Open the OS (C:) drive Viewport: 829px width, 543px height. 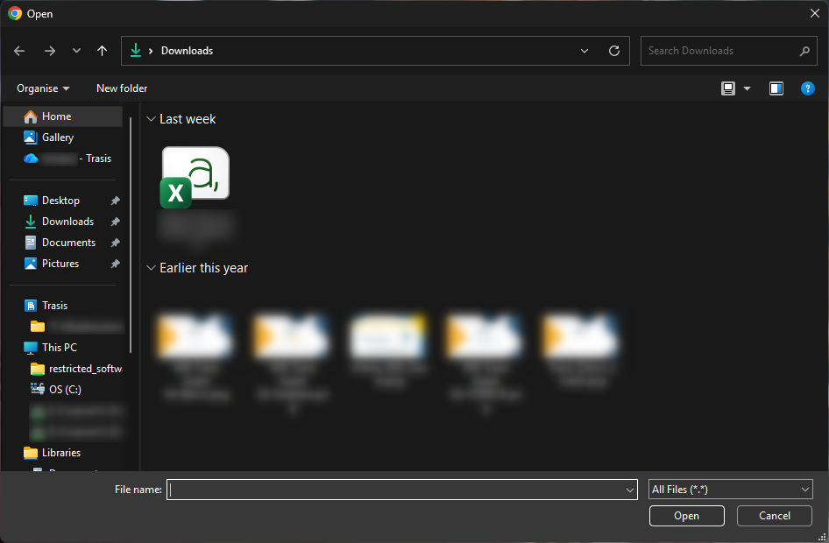(63, 389)
